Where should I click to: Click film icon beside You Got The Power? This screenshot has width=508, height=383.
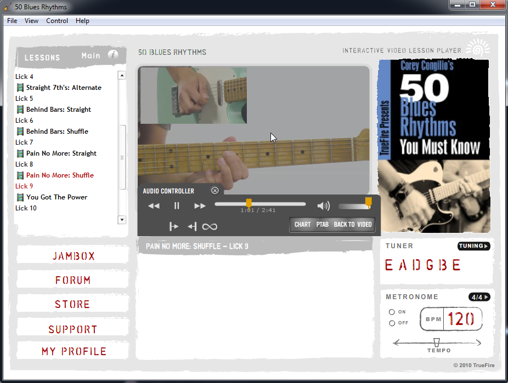(20, 197)
